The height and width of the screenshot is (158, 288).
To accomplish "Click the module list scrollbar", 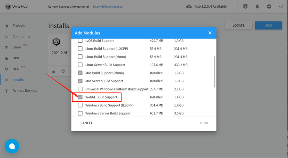I will [x=214, y=72].
